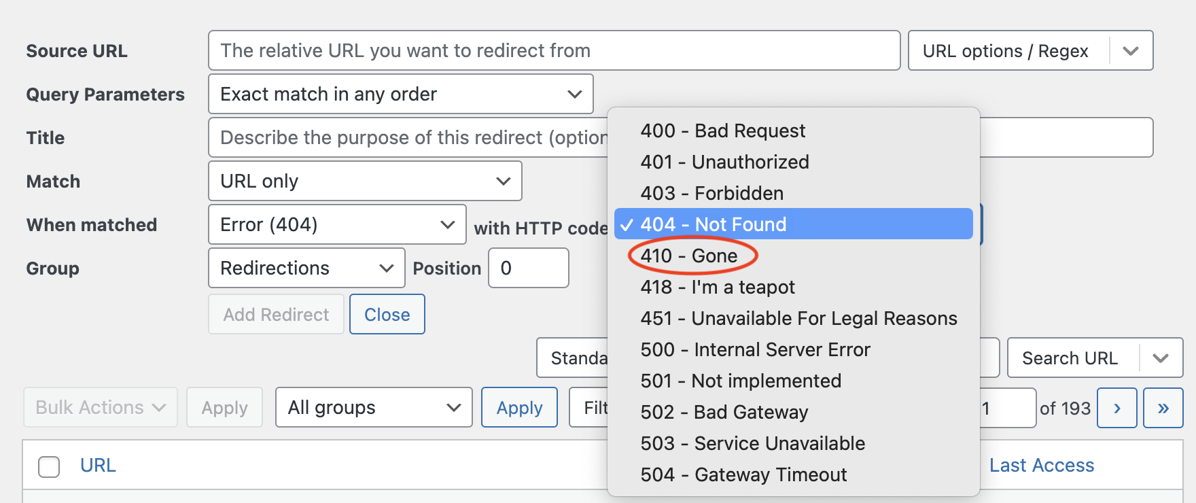Toggle select-all checkbox beside URL header
The height and width of the screenshot is (503, 1196).
point(49,467)
